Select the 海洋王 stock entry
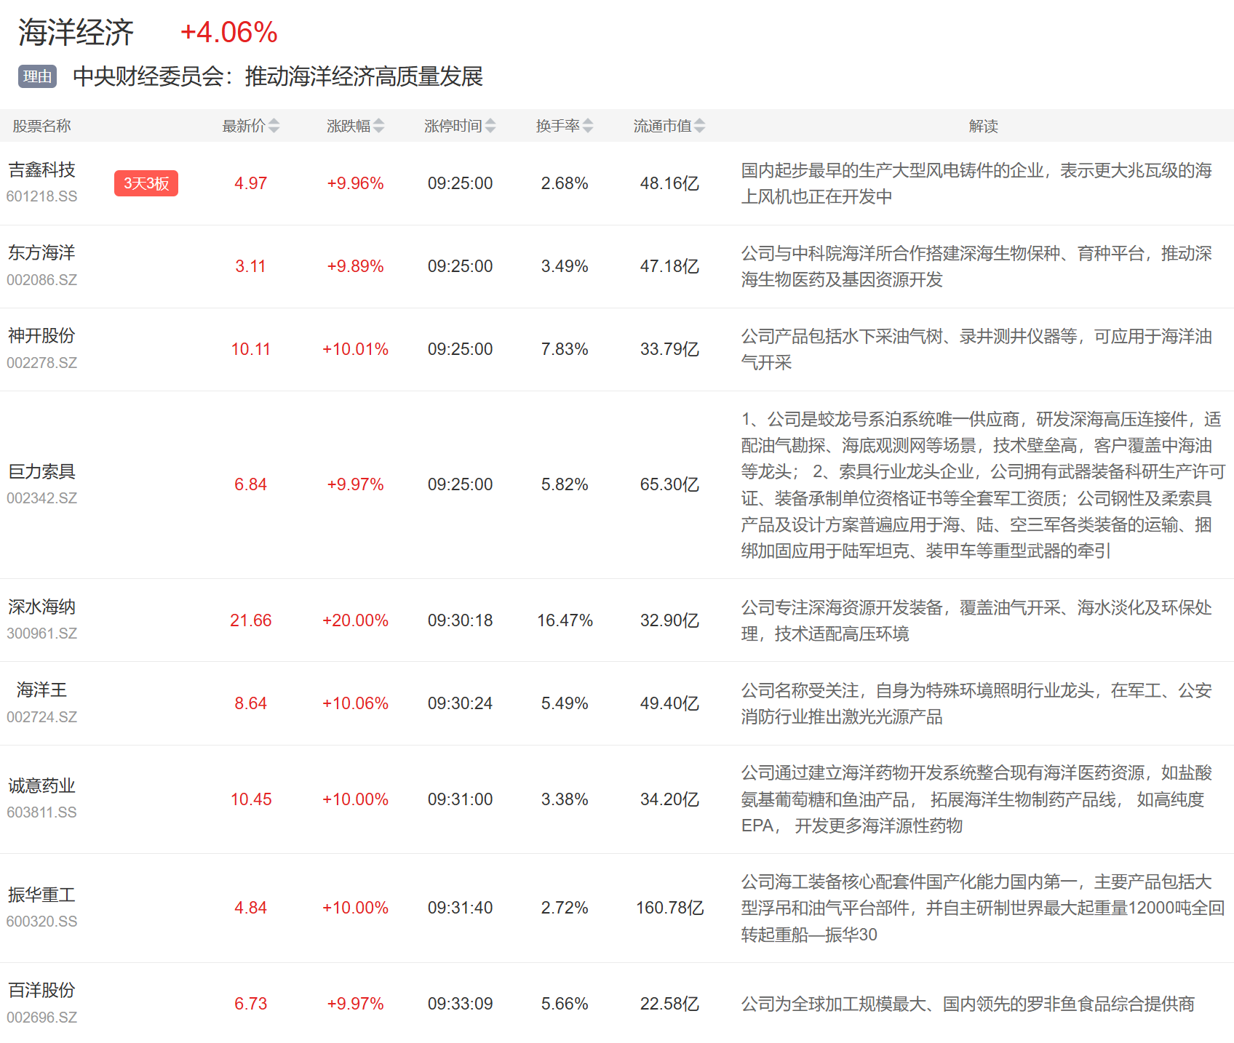This screenshot has width=1234, height=1043. point(41,690)
